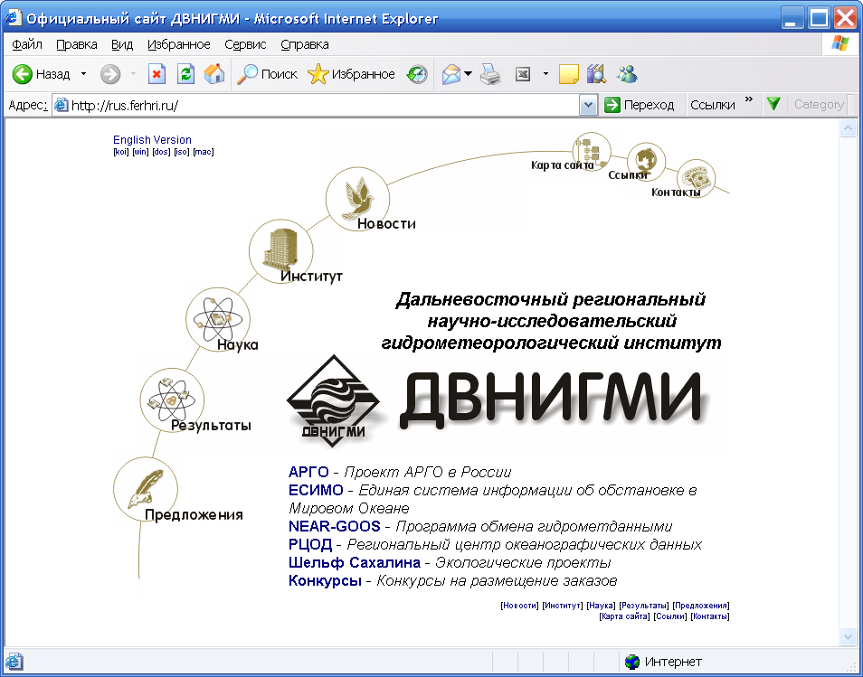This screenshot has height=677, width=863.
Task: Click the Mail envelope icon
Action: click(x=450, y=74)
